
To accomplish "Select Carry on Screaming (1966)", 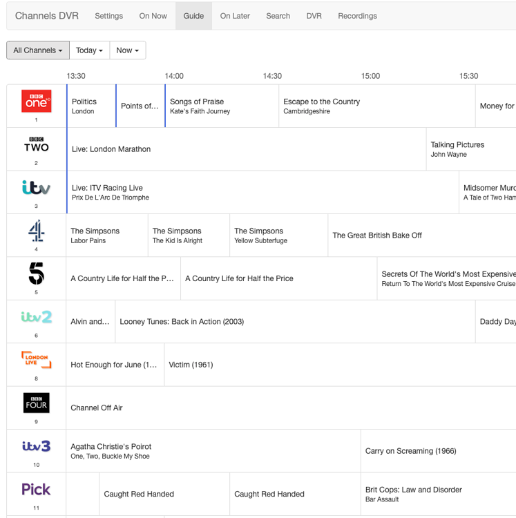I will coord(439,451).
